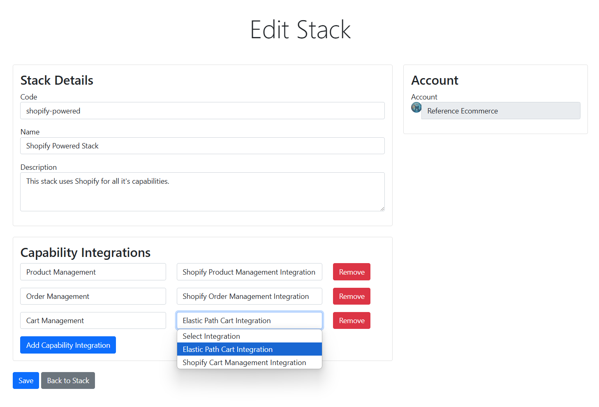Click the Reference Ecommerce account avatar icon
The width and height of the screenshot is (599, 407).
coord(416,108)
